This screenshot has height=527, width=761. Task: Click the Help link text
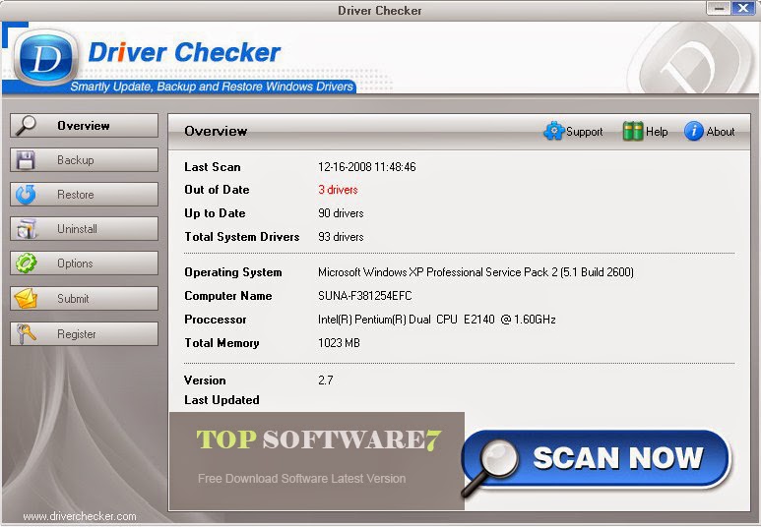tap(657, 132)
